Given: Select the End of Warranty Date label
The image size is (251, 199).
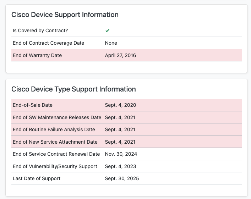Looking at the screenshot, I should point(37,55).
